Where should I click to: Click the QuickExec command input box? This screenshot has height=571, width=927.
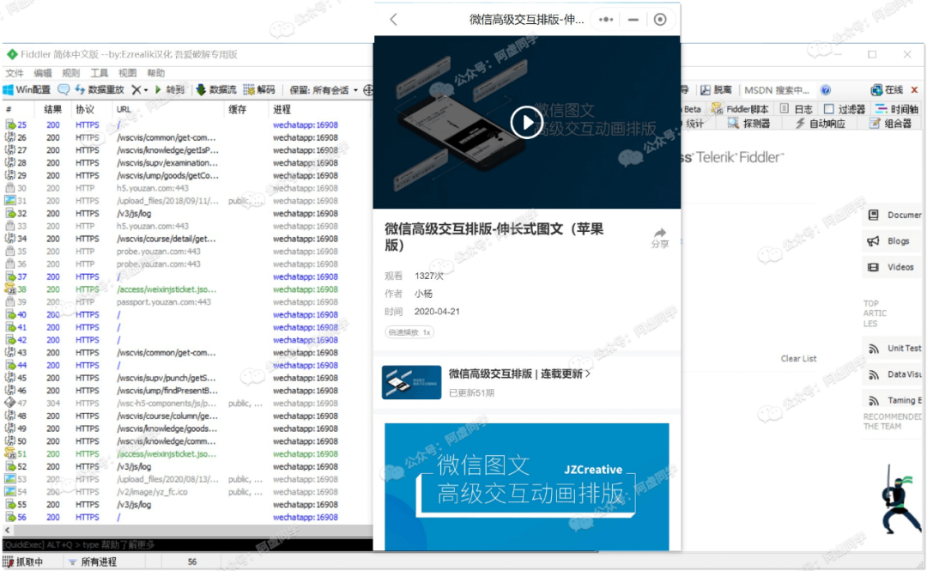(187, 544)
